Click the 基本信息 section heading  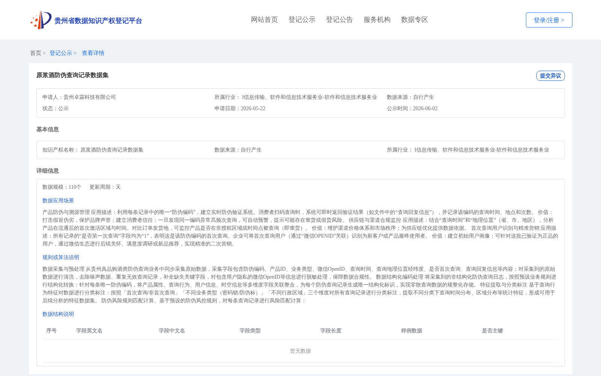48,129
